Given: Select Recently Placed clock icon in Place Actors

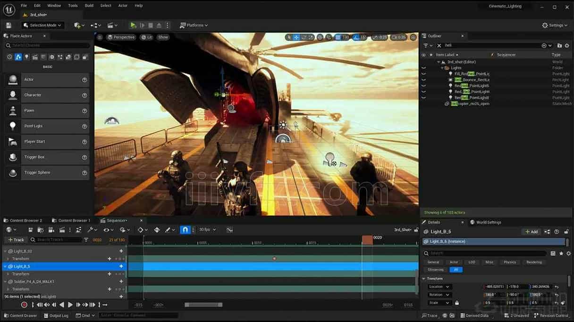Looking at the screenshot, I should point(9,57).
